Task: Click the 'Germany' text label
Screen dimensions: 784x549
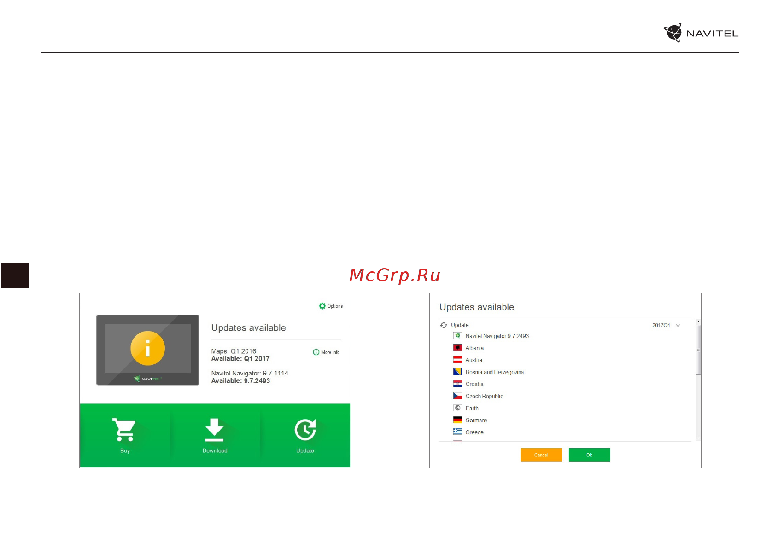Action: (x=476, y=421)
